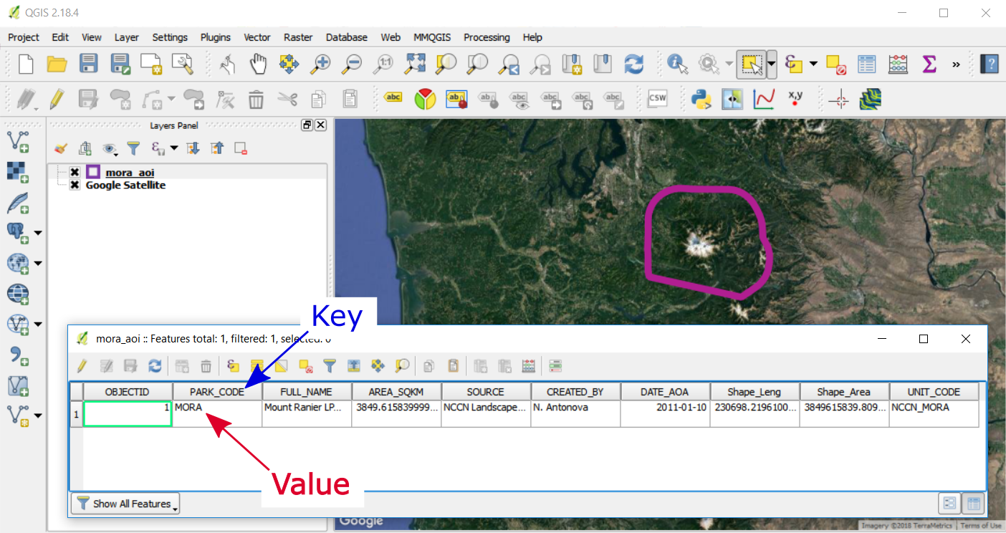This screenshot has height=533, width=1006.
Task: Deselect features from all layers
Action: (x=836, y=64)
